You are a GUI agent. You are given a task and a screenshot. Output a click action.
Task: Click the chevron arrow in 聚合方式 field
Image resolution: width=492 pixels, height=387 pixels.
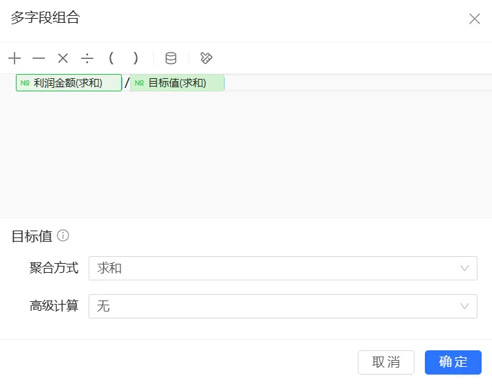pos(465,268)
